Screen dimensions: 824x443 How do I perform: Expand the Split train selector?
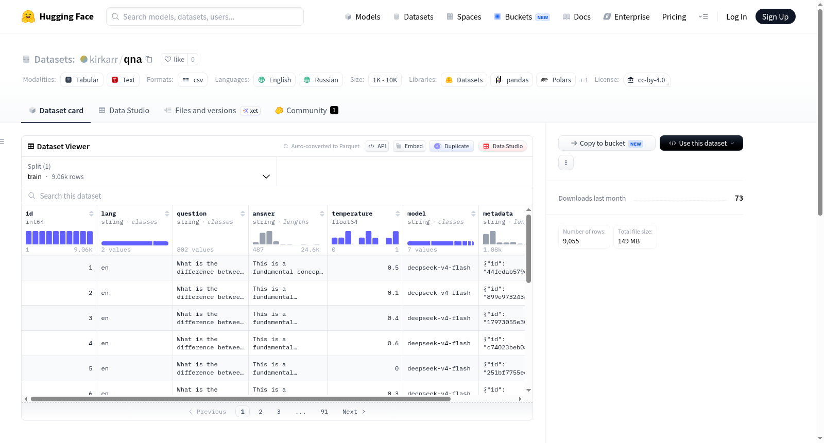149,171
